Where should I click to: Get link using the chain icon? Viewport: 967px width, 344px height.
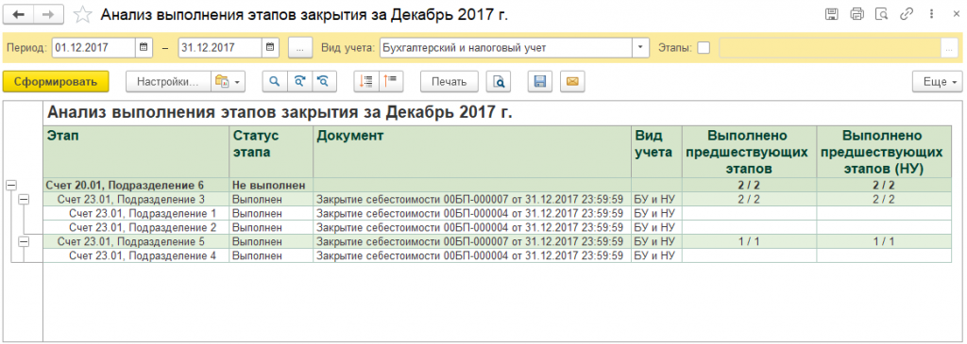(x=906, y=13)
